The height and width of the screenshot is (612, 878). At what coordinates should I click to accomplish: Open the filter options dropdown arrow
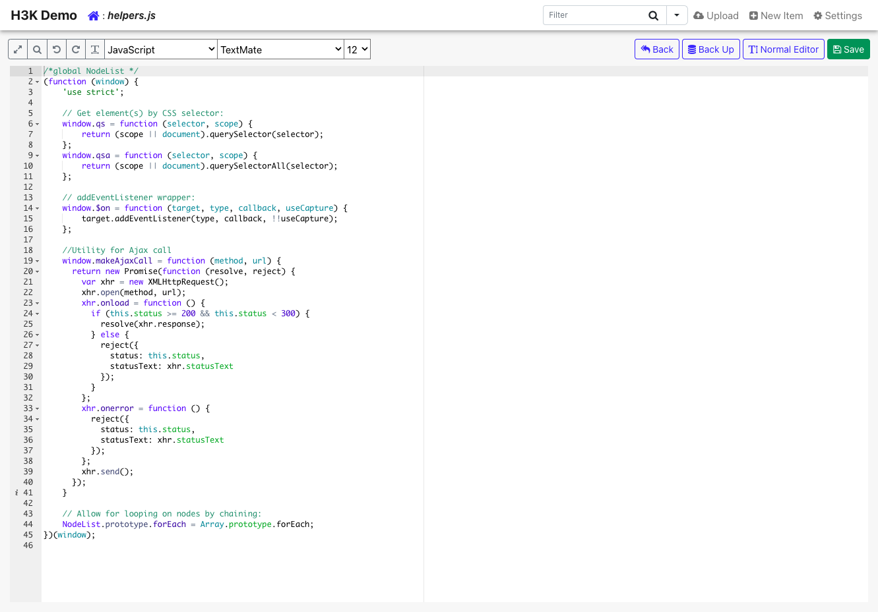tap(677, 15)
